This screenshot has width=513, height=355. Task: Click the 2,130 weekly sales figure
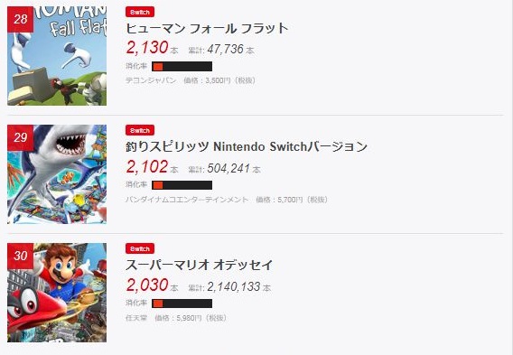pos(147,48)
